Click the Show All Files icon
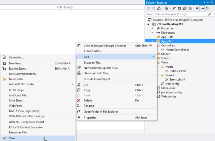The height and width of the screenshot is (141, 215). click(x=190, y=8)
